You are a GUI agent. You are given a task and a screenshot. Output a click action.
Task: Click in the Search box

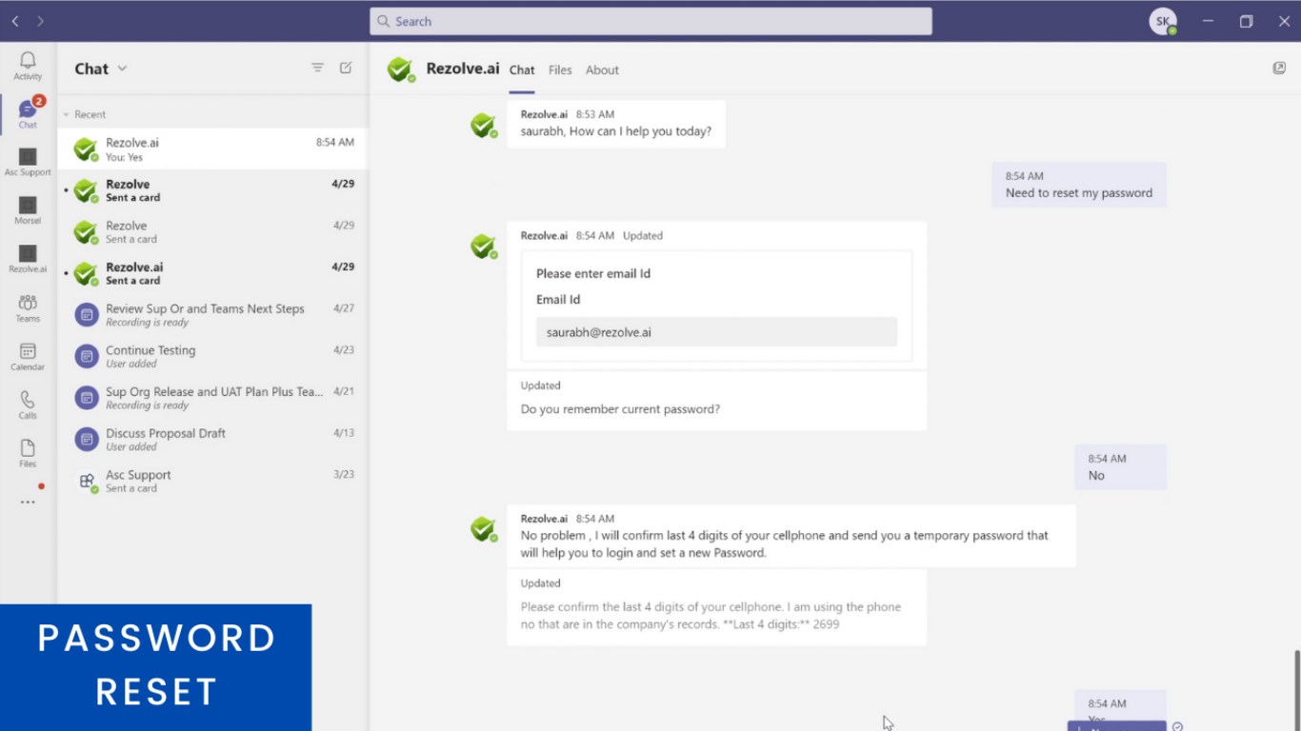point(650,21)
